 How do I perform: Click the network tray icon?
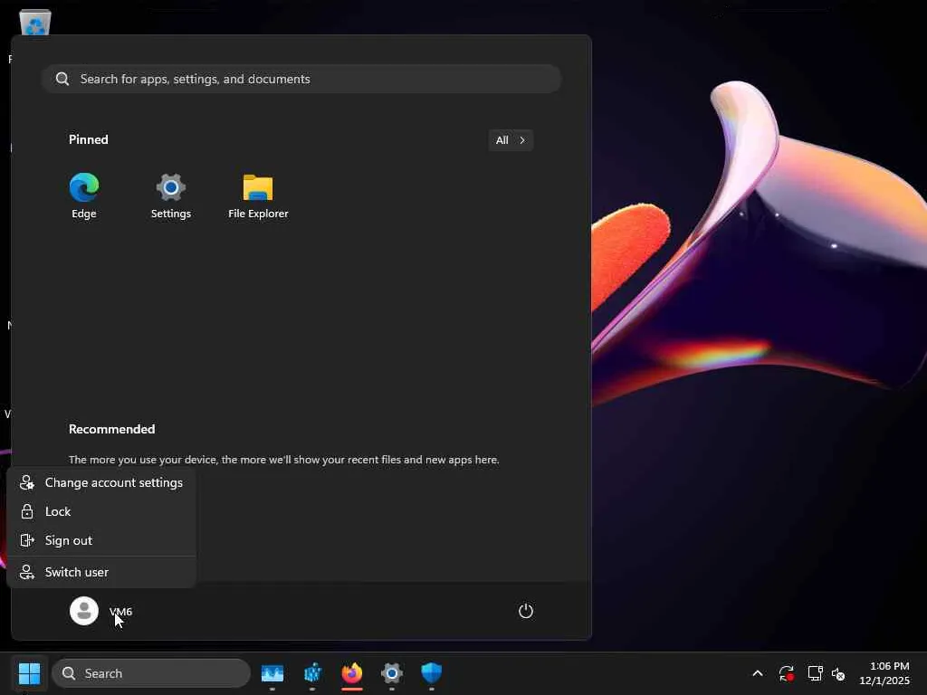816,673
